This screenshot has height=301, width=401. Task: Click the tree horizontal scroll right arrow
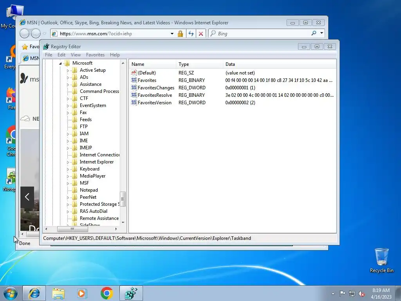[116, 229]
